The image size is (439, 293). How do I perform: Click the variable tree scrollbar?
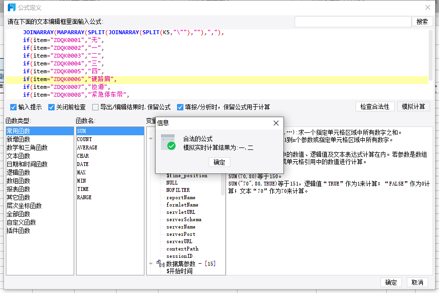(223, 184)
